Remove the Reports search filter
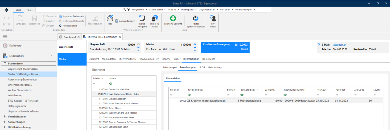 [x=179, y=10]
